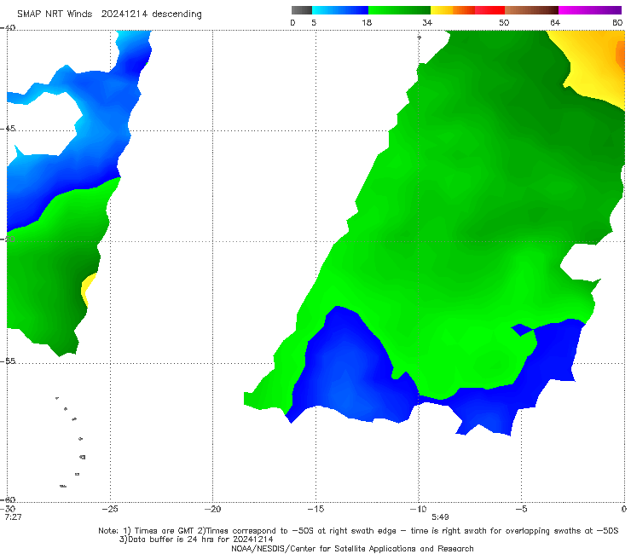Click the brown segment of the color bar
This screenshot has height=554, width=631.
[x=531, y=10]
